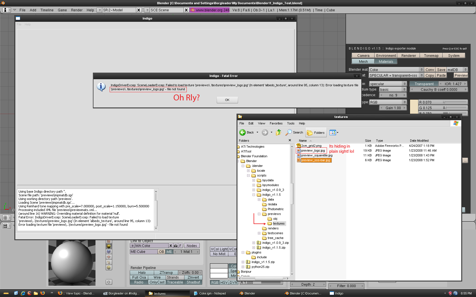This screenshot has width=476, height=297.
Task: Switch to Camera tab in Blendigo
Action: point(363,56)
